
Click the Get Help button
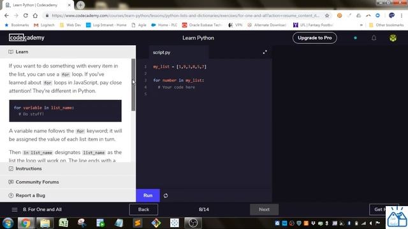click(x=378, y=209)
